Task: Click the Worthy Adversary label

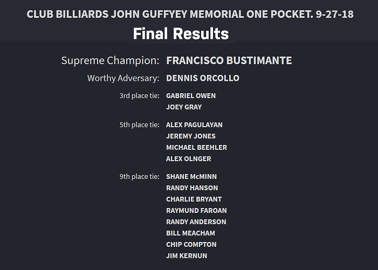Action: click(x=123, y=78)
